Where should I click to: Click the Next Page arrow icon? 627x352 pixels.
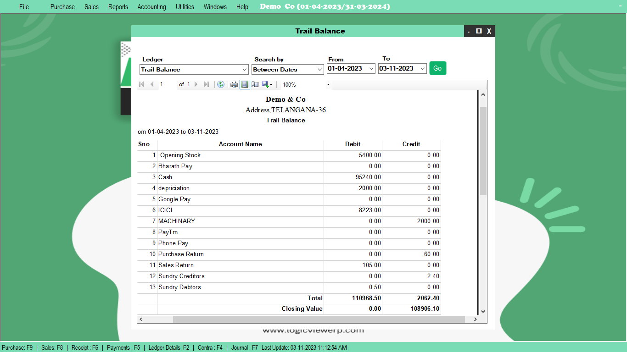pyautogui.click(x=196, y=84)
